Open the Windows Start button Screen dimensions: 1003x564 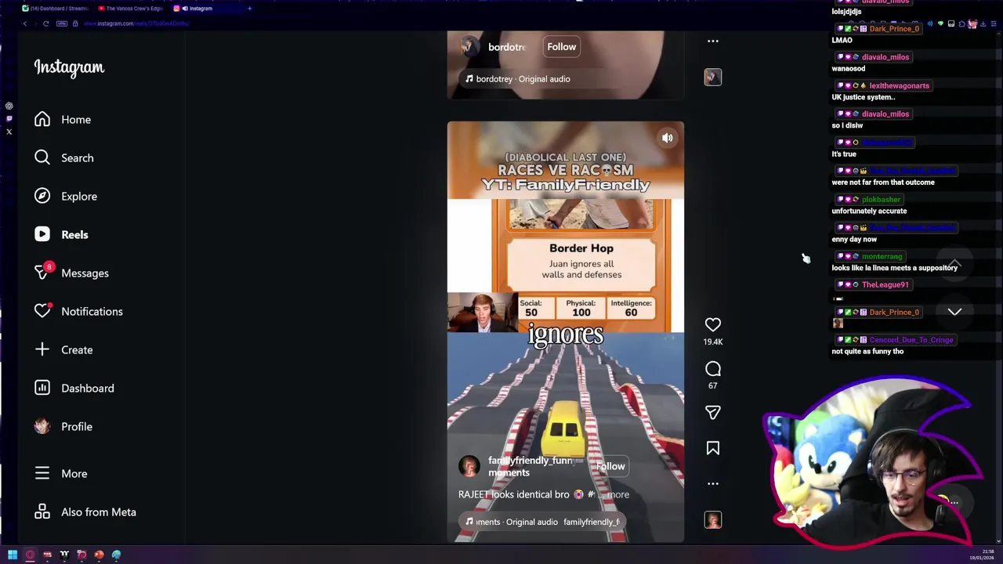pyautogui.click(x=12, y=555)
